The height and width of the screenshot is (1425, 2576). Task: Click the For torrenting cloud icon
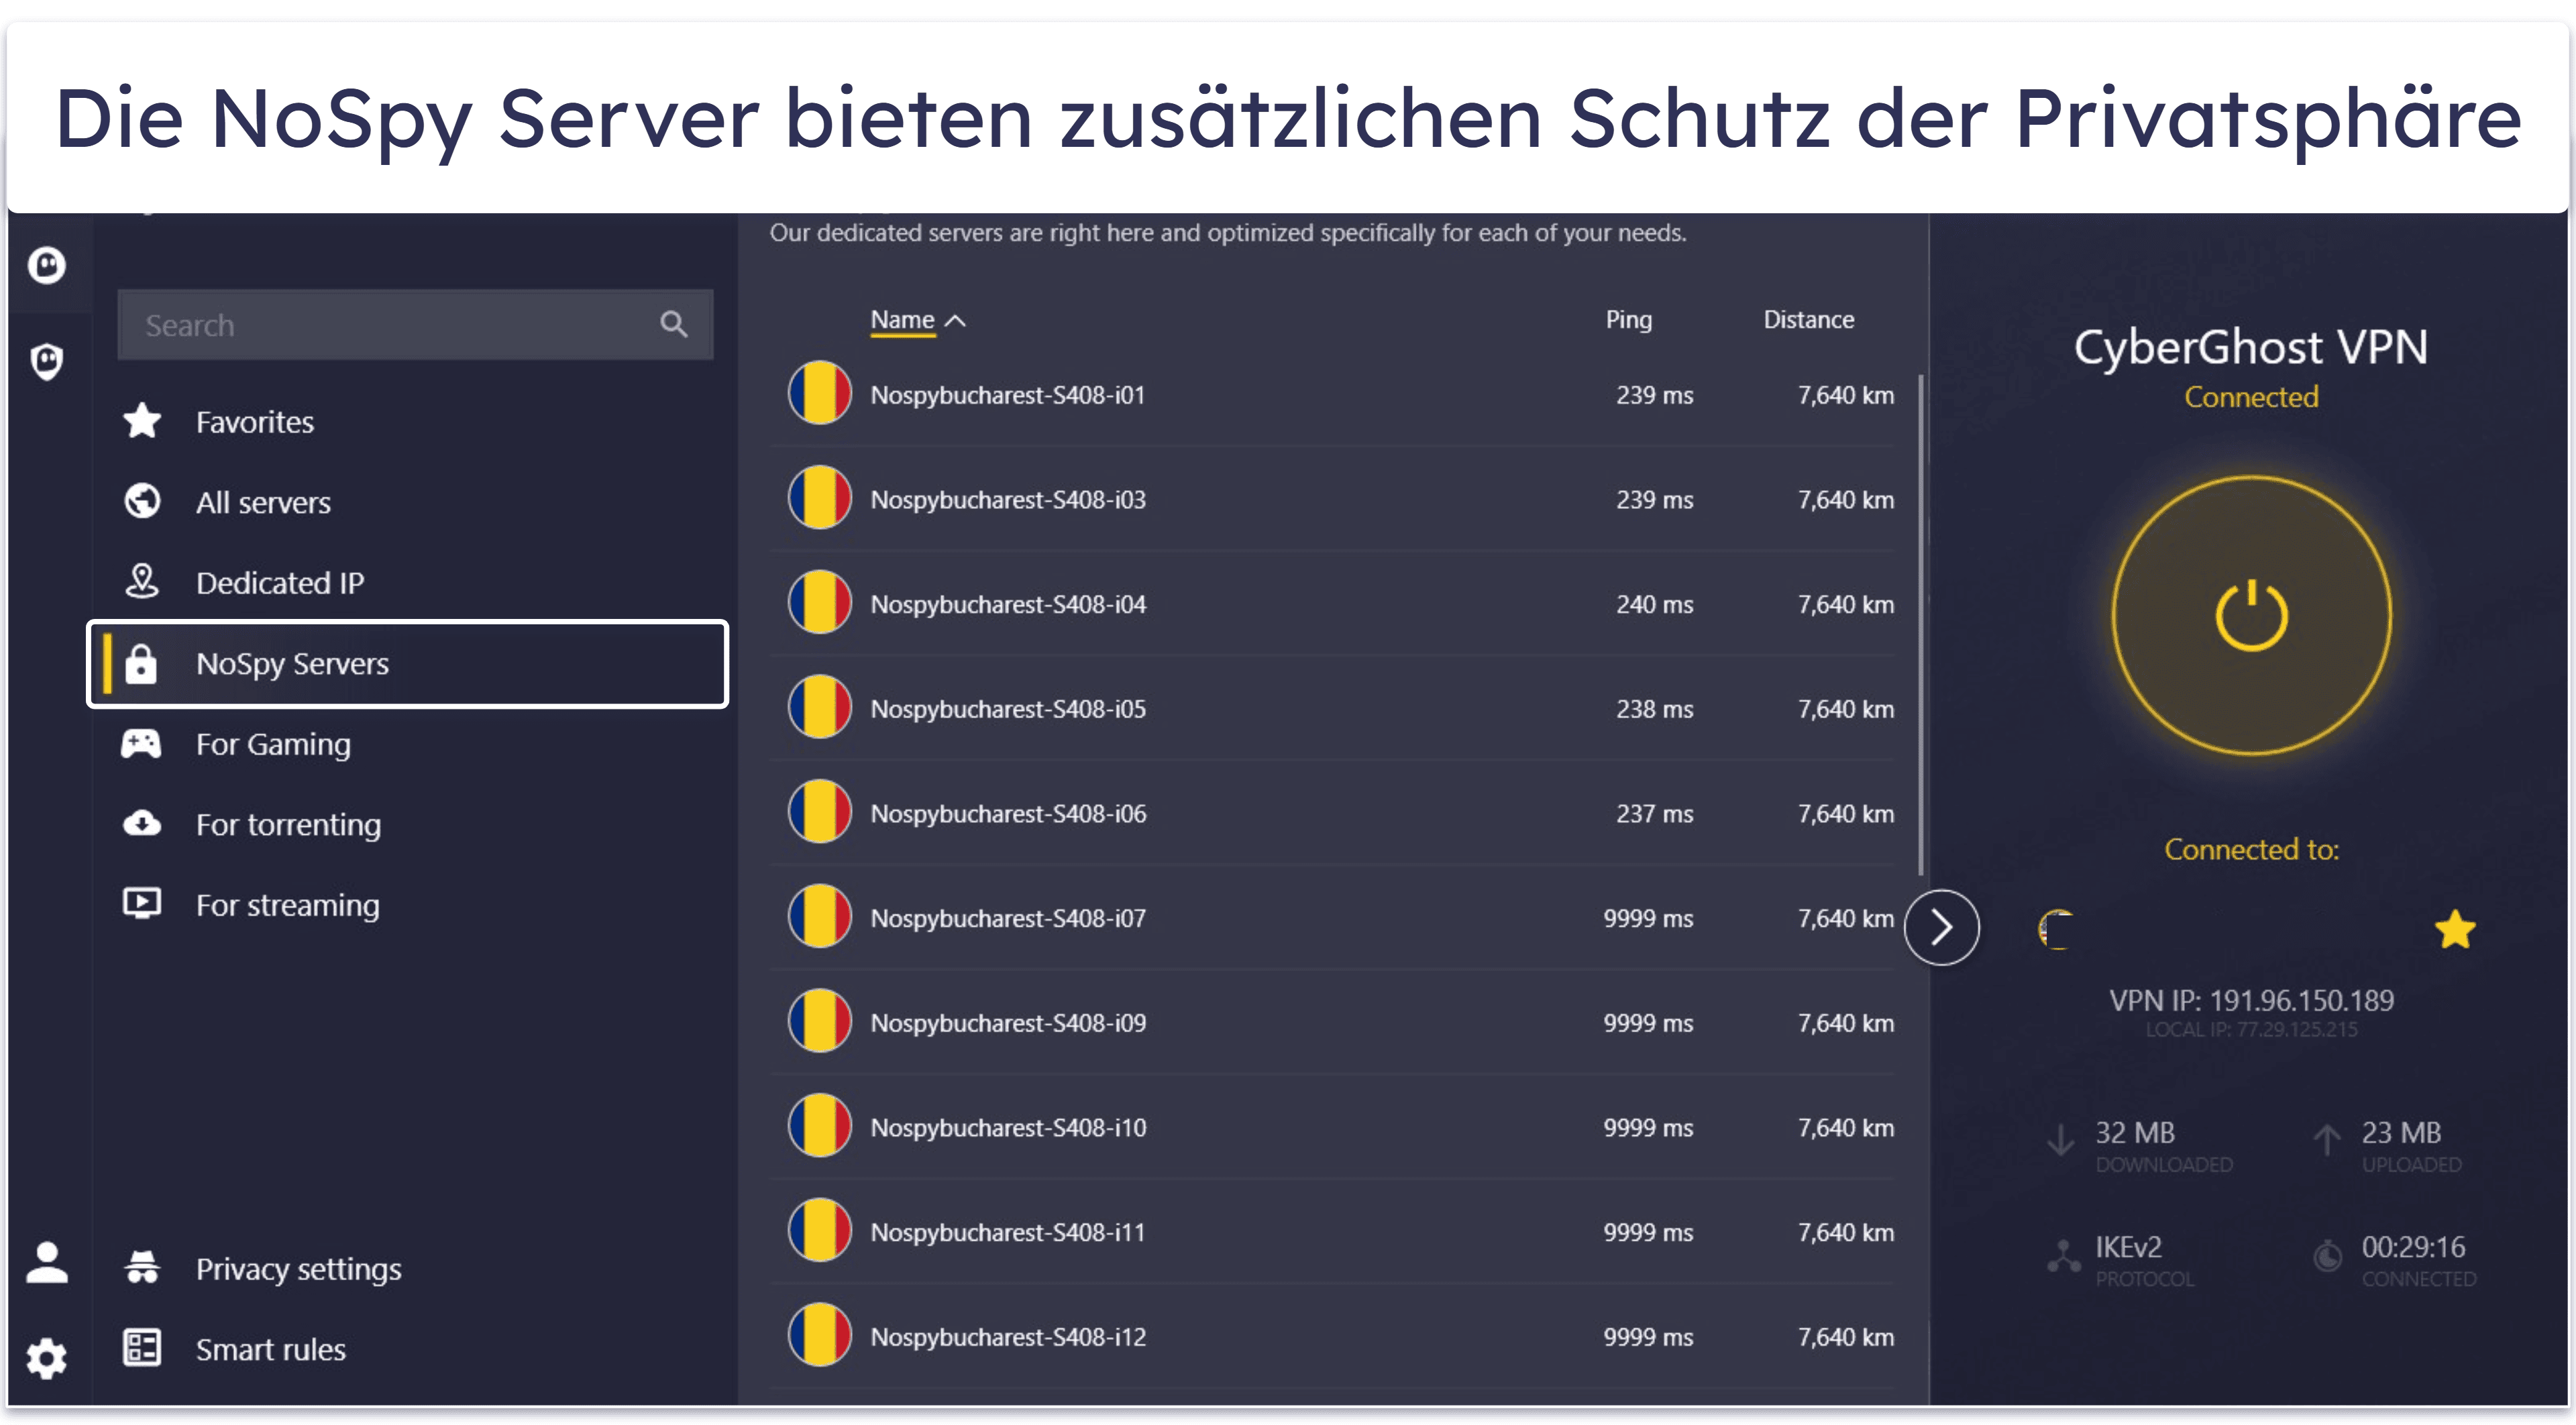(142, 823)
